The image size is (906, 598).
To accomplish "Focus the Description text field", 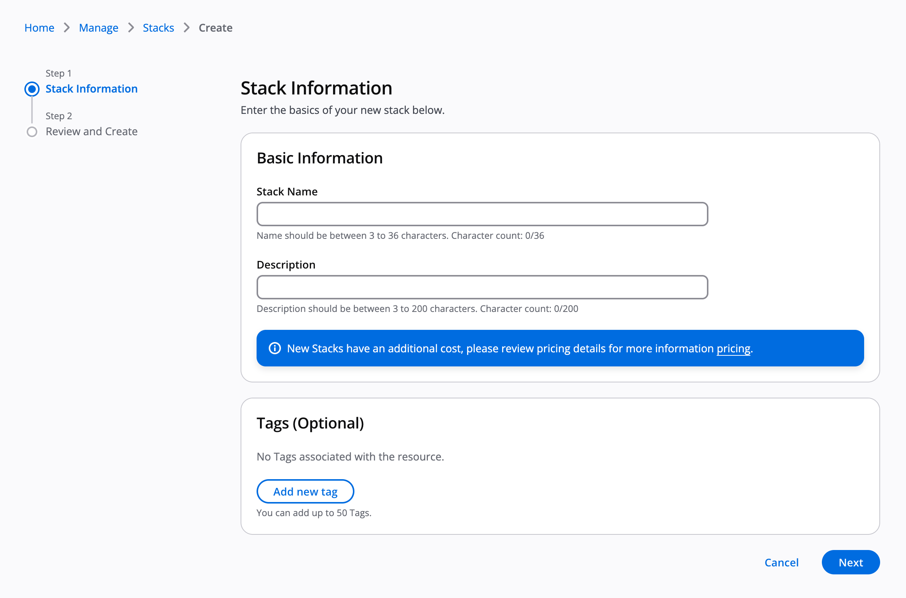I will coord(482,287).
